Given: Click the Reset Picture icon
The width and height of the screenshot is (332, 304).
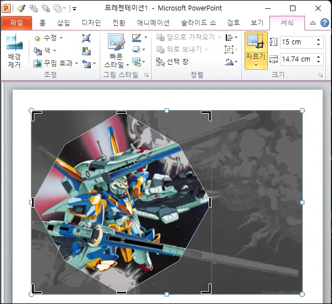Looking at the screenshot, I should [x=86, y=64].
